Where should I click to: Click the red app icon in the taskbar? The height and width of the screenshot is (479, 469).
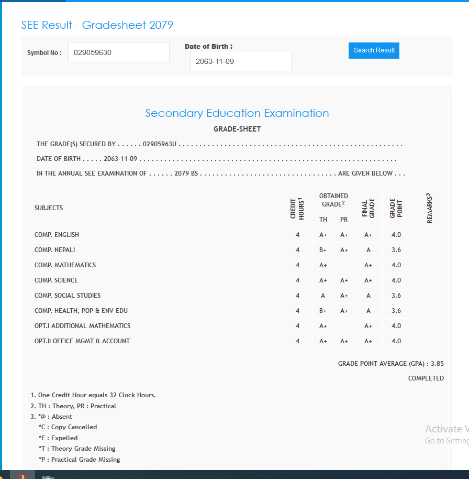pyautogui.click(x=22, y=476)
